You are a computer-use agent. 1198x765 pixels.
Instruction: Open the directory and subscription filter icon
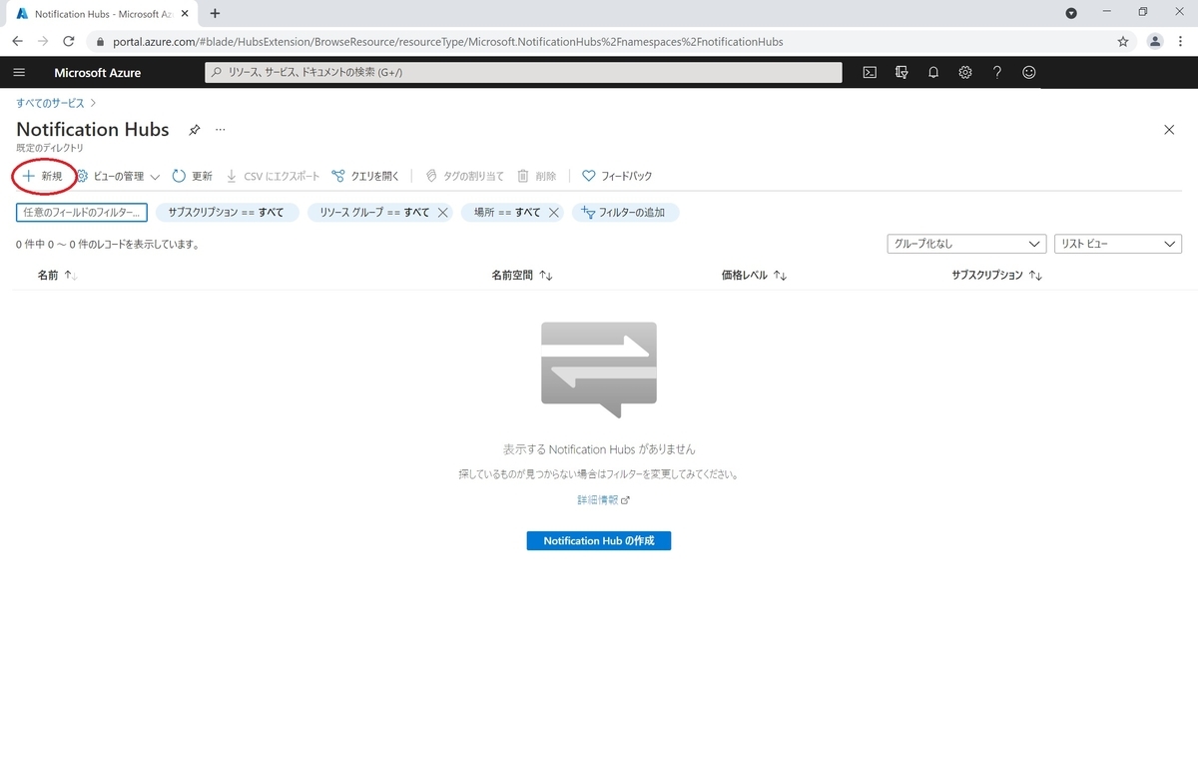(901, 72)
